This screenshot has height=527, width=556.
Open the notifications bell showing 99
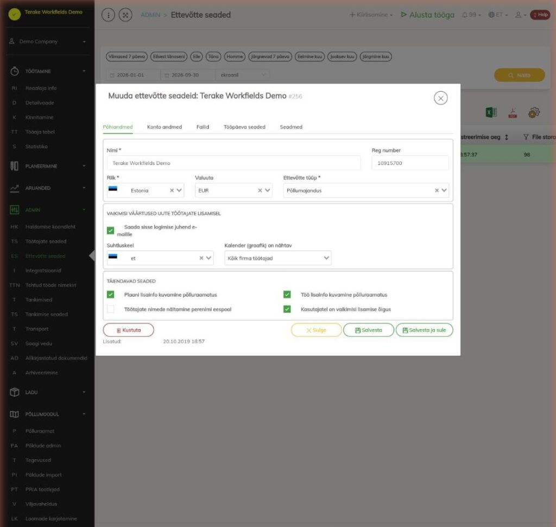click(x=472, y=15)
